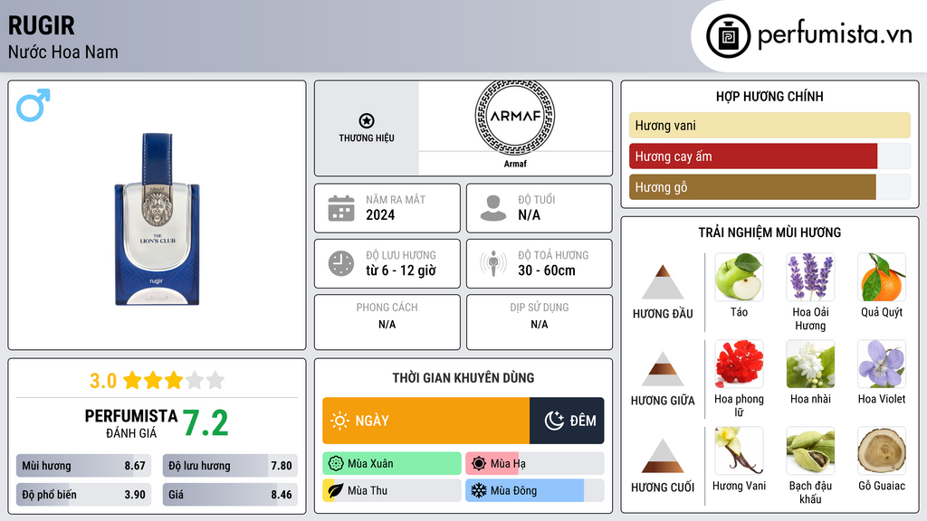Screen dimensions: 927x521
Task: Click the Hương đầu pyramid icon
Action: [663, 282]
